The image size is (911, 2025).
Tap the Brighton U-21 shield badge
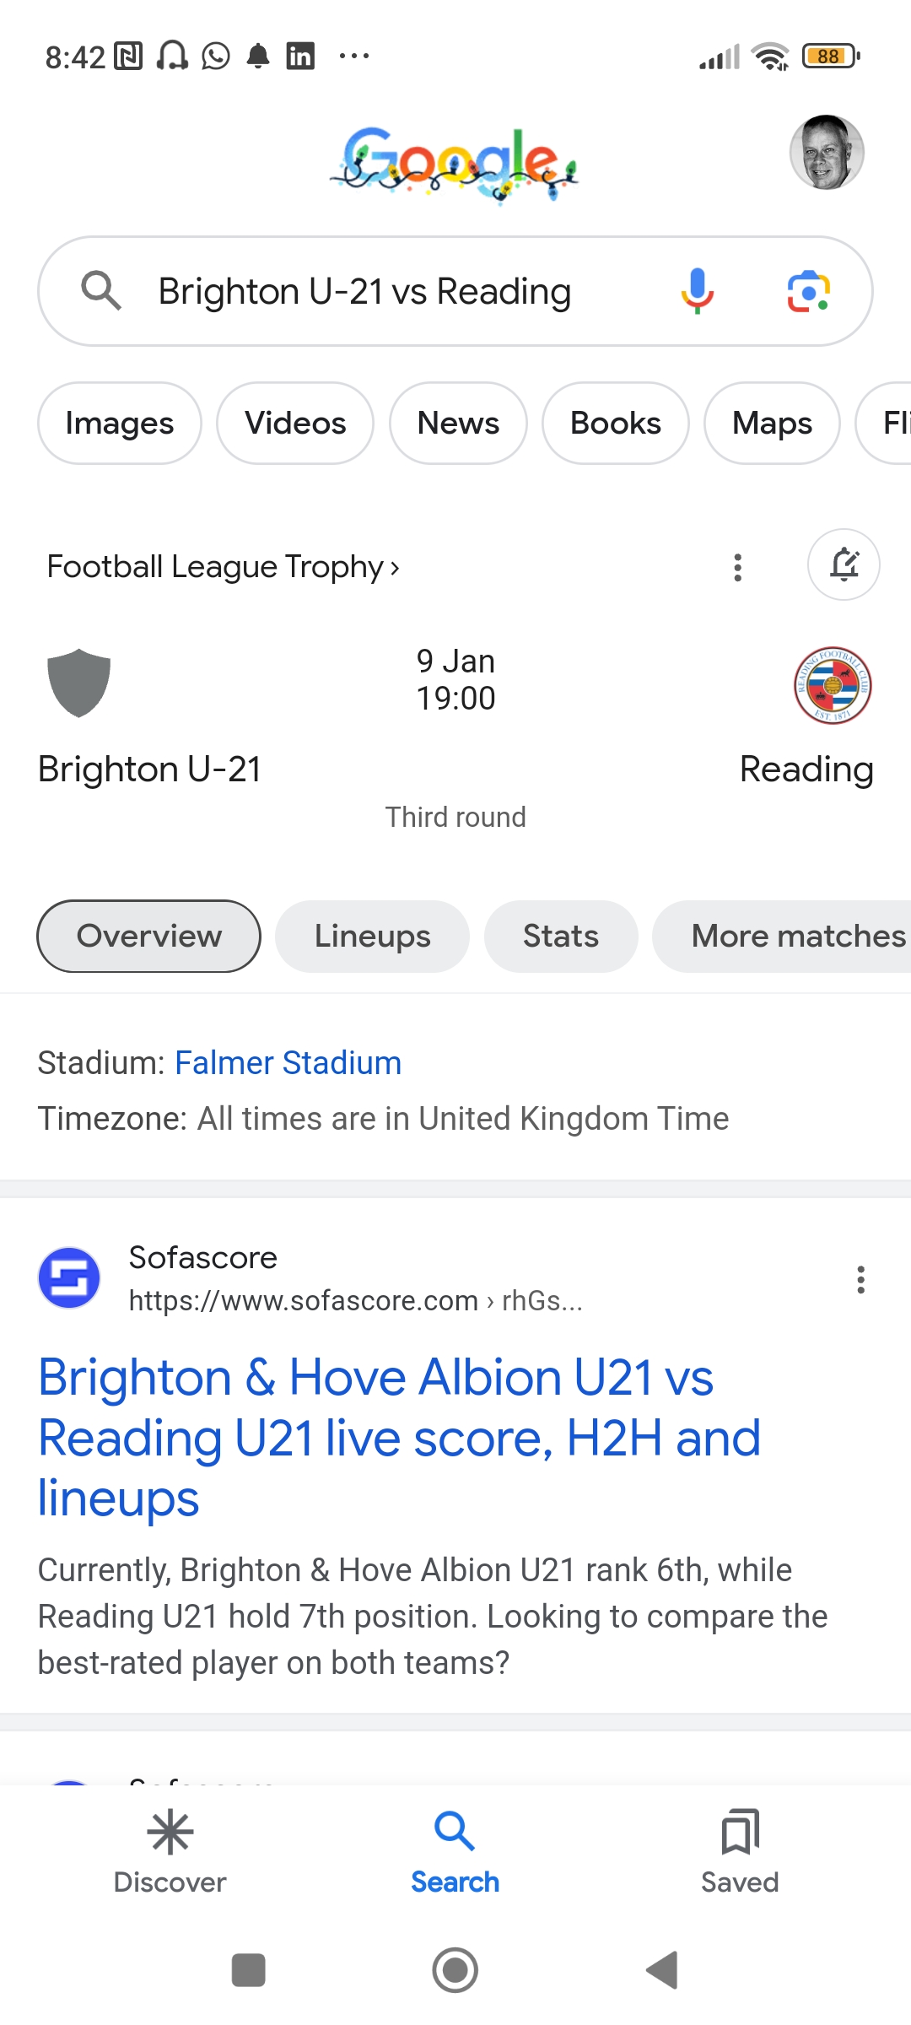pyautogui.click(x=79, y=683)
